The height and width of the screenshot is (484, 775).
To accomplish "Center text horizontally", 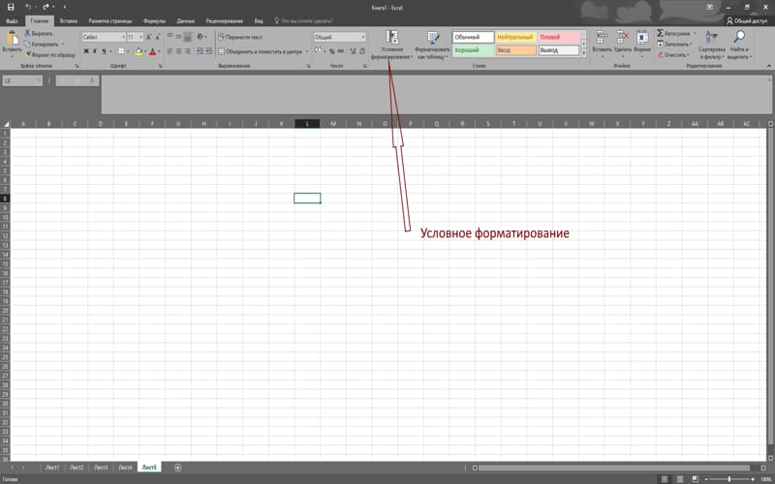I will [179, 51].
